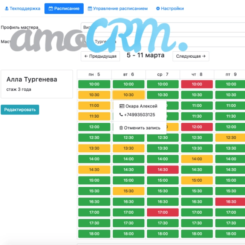Click the client name Окара Алексей
245x245 pixels.
(x=141, y=106)
